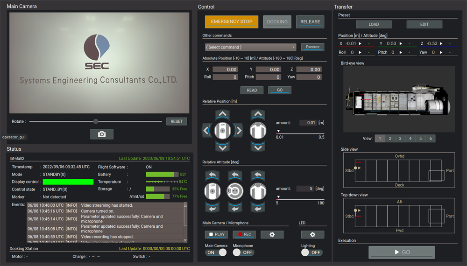Click bottom rotate arrow of middle attitude column
The height and width of the screenshot is (266, 467).
(x=235, y=208)
